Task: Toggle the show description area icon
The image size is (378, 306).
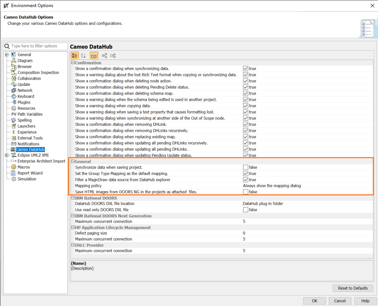Action: coord(93,55)
